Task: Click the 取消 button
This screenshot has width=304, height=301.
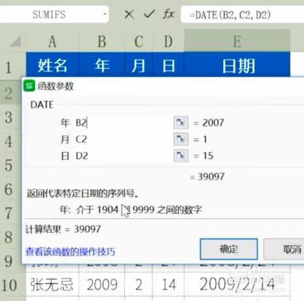Action: click(x=284, y=249)
